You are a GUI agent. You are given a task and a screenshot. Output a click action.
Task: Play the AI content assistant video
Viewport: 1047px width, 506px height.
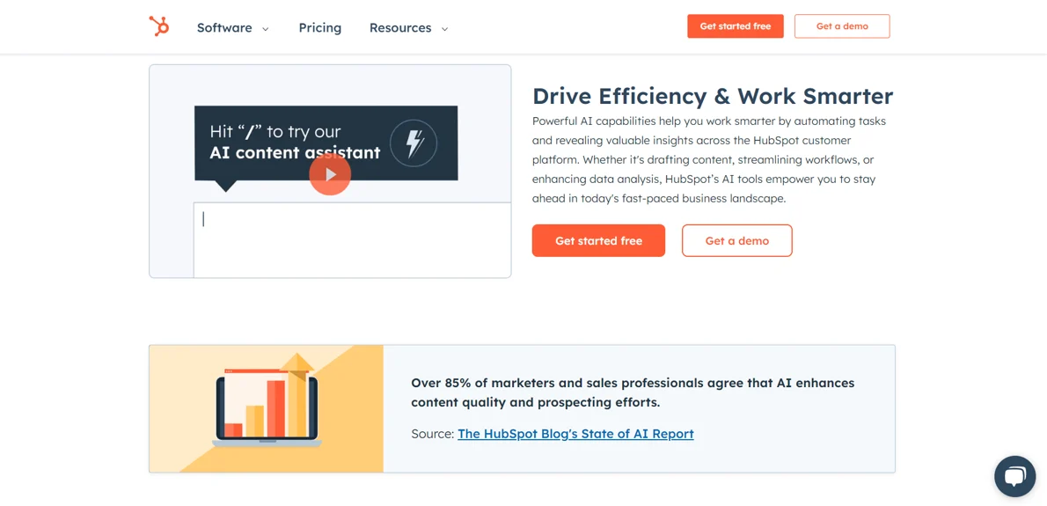click(330, 174)
